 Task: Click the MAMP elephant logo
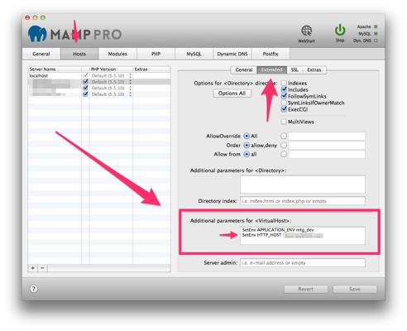pyautogui.click(x=37, y=34)
